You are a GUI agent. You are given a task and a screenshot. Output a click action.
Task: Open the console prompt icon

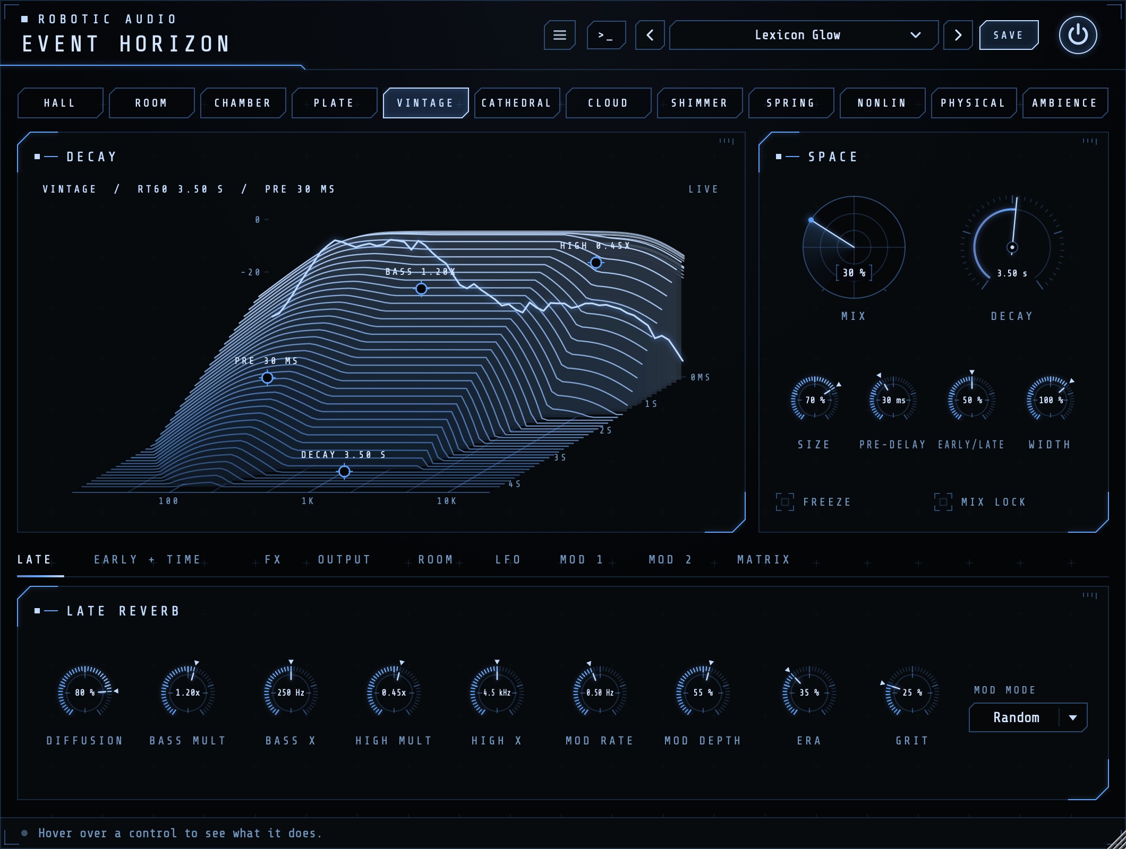pyautogui.click(x=606, y=35)
